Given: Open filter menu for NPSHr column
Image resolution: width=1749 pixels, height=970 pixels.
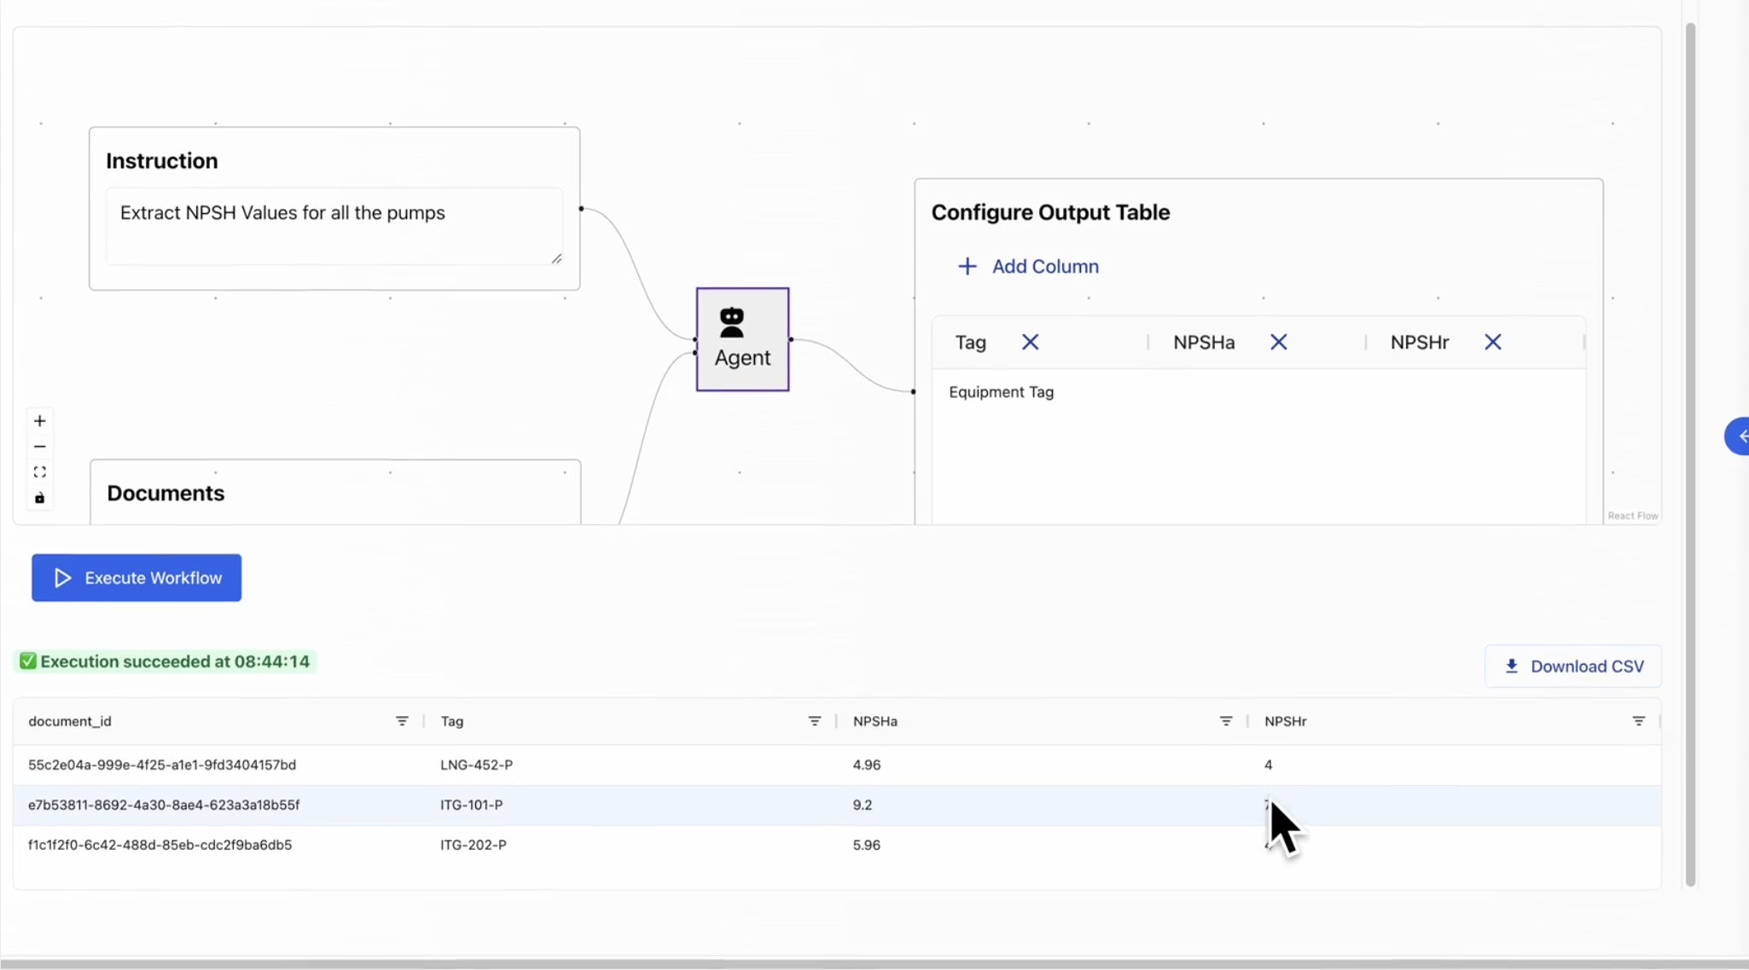Looking at the screenshot, I should tap(1638, 721).
